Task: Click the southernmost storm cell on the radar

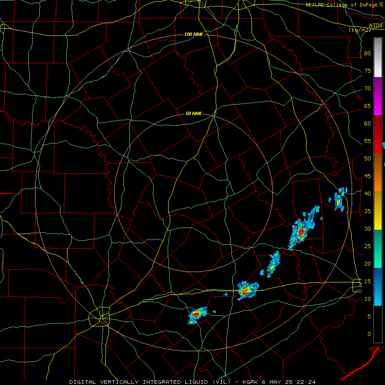Action: (x=197, y=315)
